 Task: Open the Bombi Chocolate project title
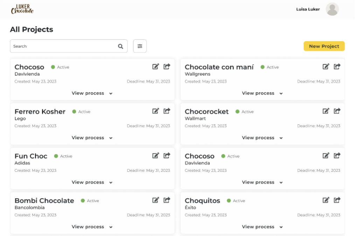point(44,200)
